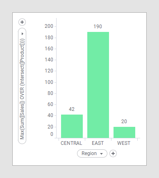Image resolution: width=159 pixels, height=178 pixels.
Task: Click the 42 value label
Action: pos(72,109)
